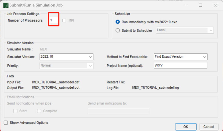The height and width of the screenshot is (131, 223).
Task: Open the Priority Normal dropdown
Action: (x=67, y=66)
